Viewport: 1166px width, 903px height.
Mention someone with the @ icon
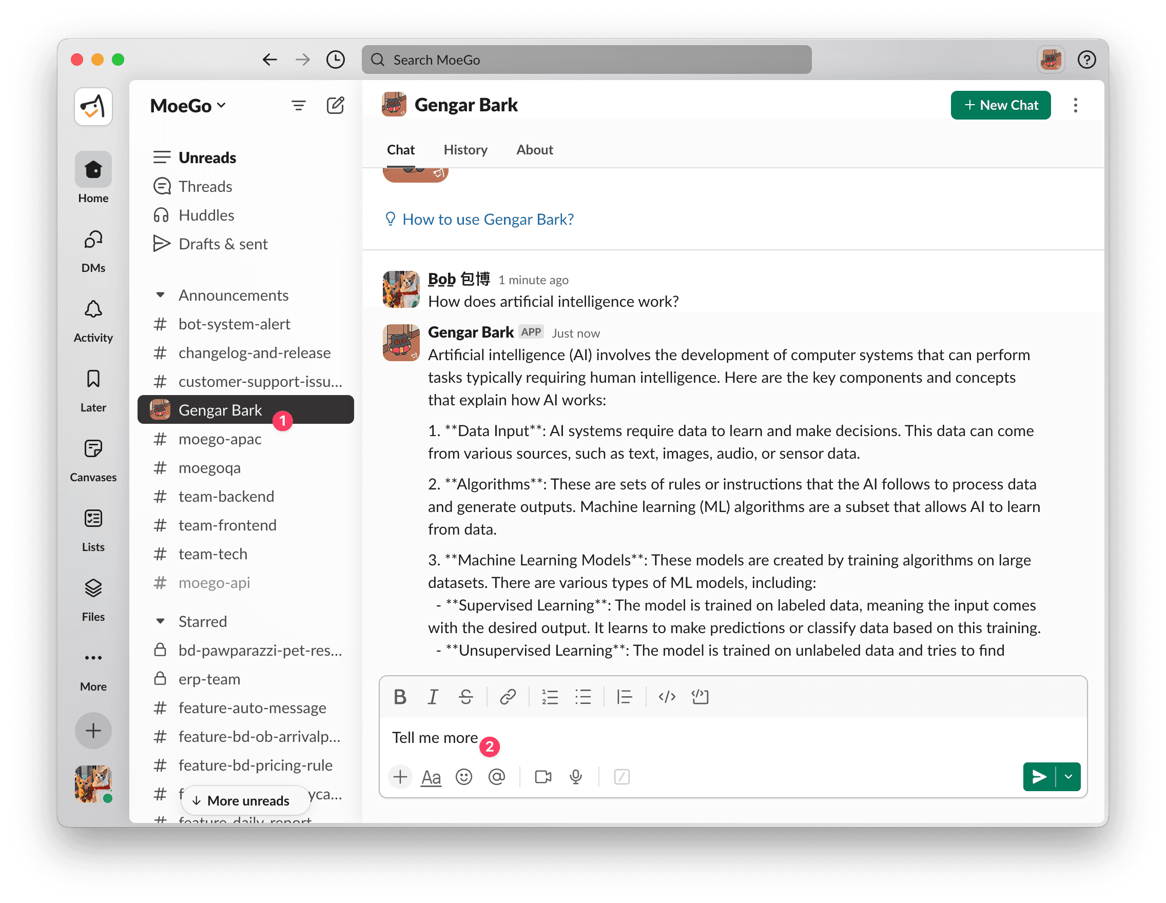(496, 777)
